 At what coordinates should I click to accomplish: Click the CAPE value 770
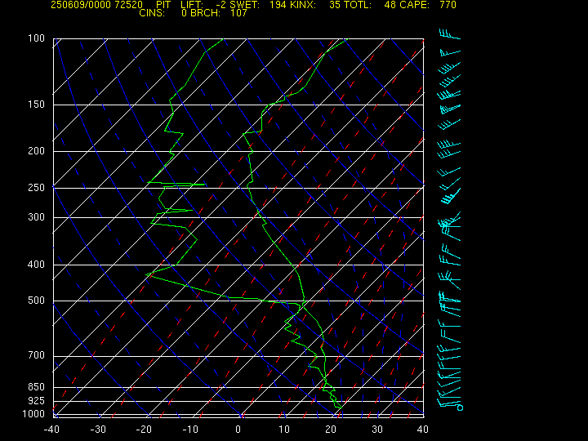pos(448,5)
